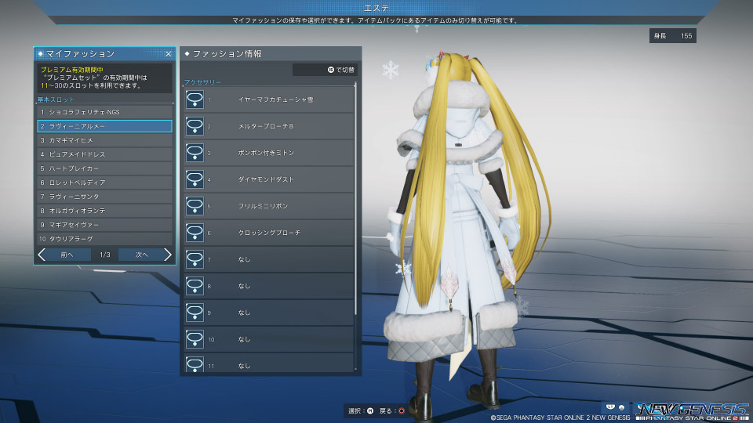753x423 pixels.
Task: Click the 戻る back button prompt
Action: (392, 411)
